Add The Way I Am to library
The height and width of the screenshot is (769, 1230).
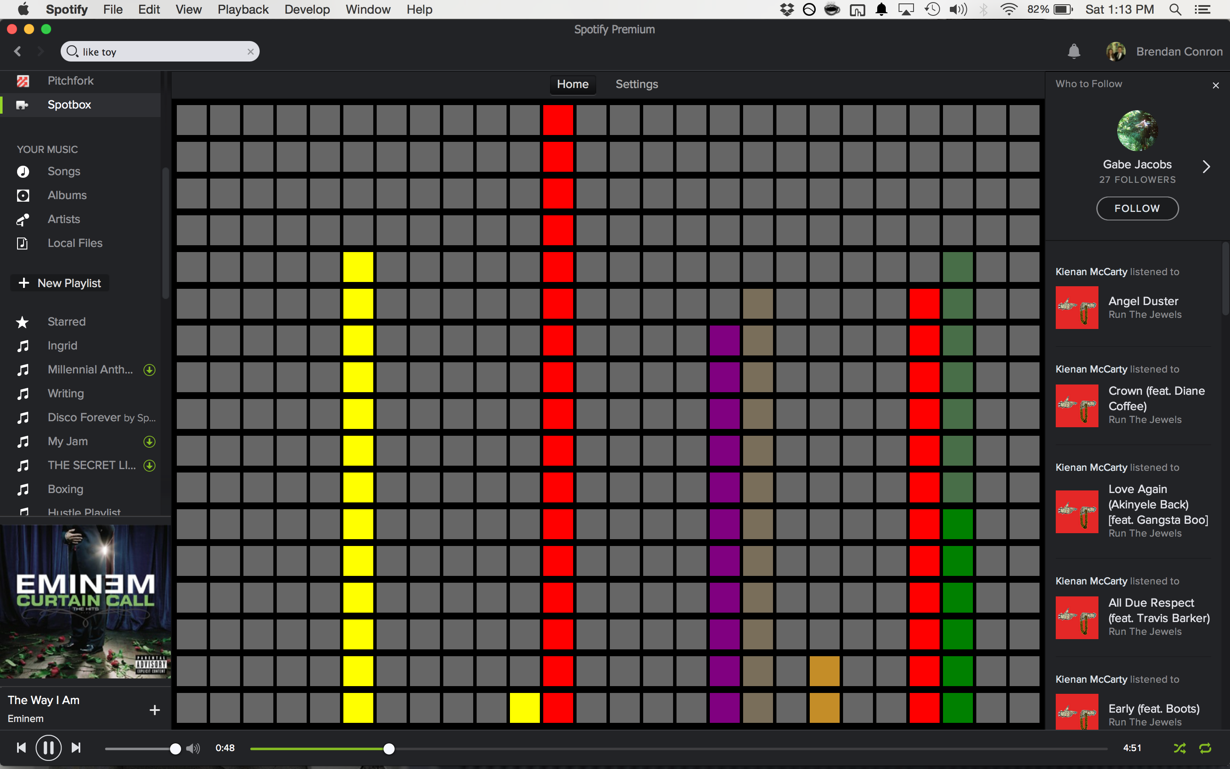155,710
